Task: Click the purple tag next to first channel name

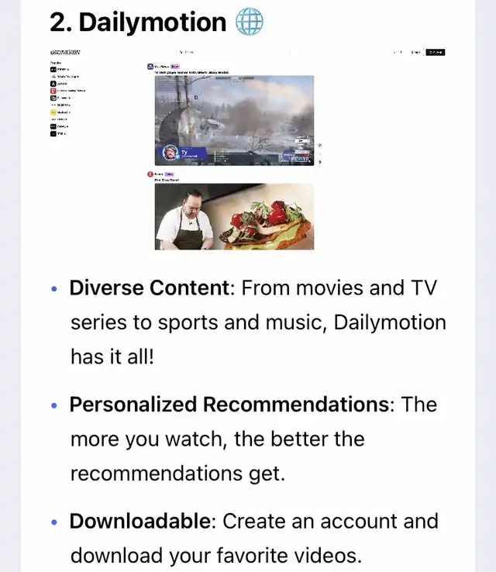Action: pos(175,67)
